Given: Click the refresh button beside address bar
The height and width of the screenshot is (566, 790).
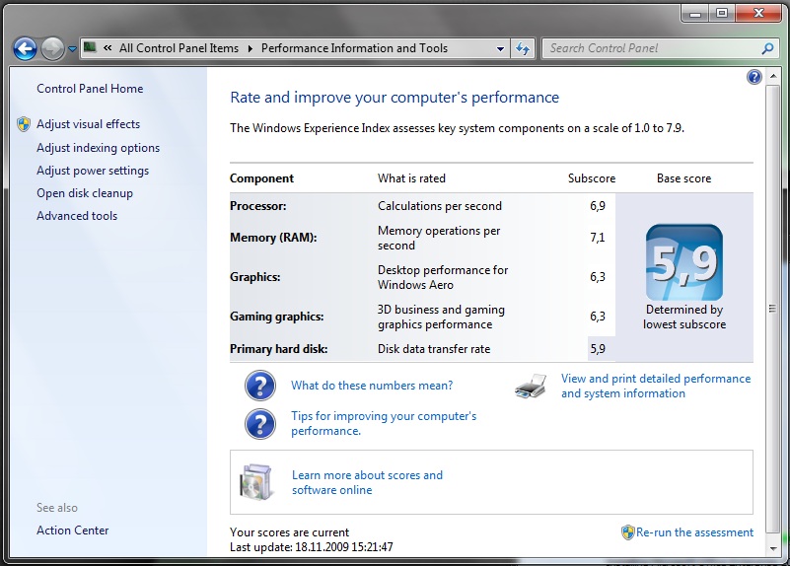Looking at the screenshot, I should [523, 48].
